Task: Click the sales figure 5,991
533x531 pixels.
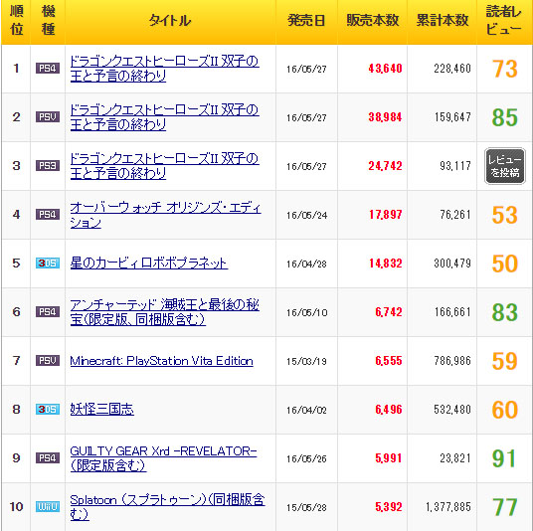Action: (x=389, y=458)
